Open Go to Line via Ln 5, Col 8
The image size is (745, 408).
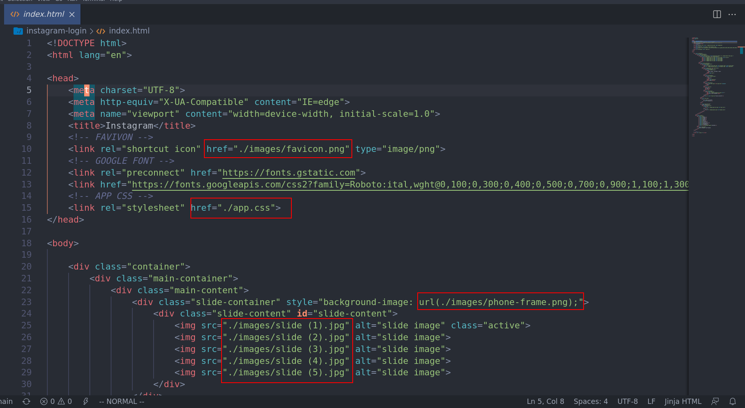pos(545,401)
